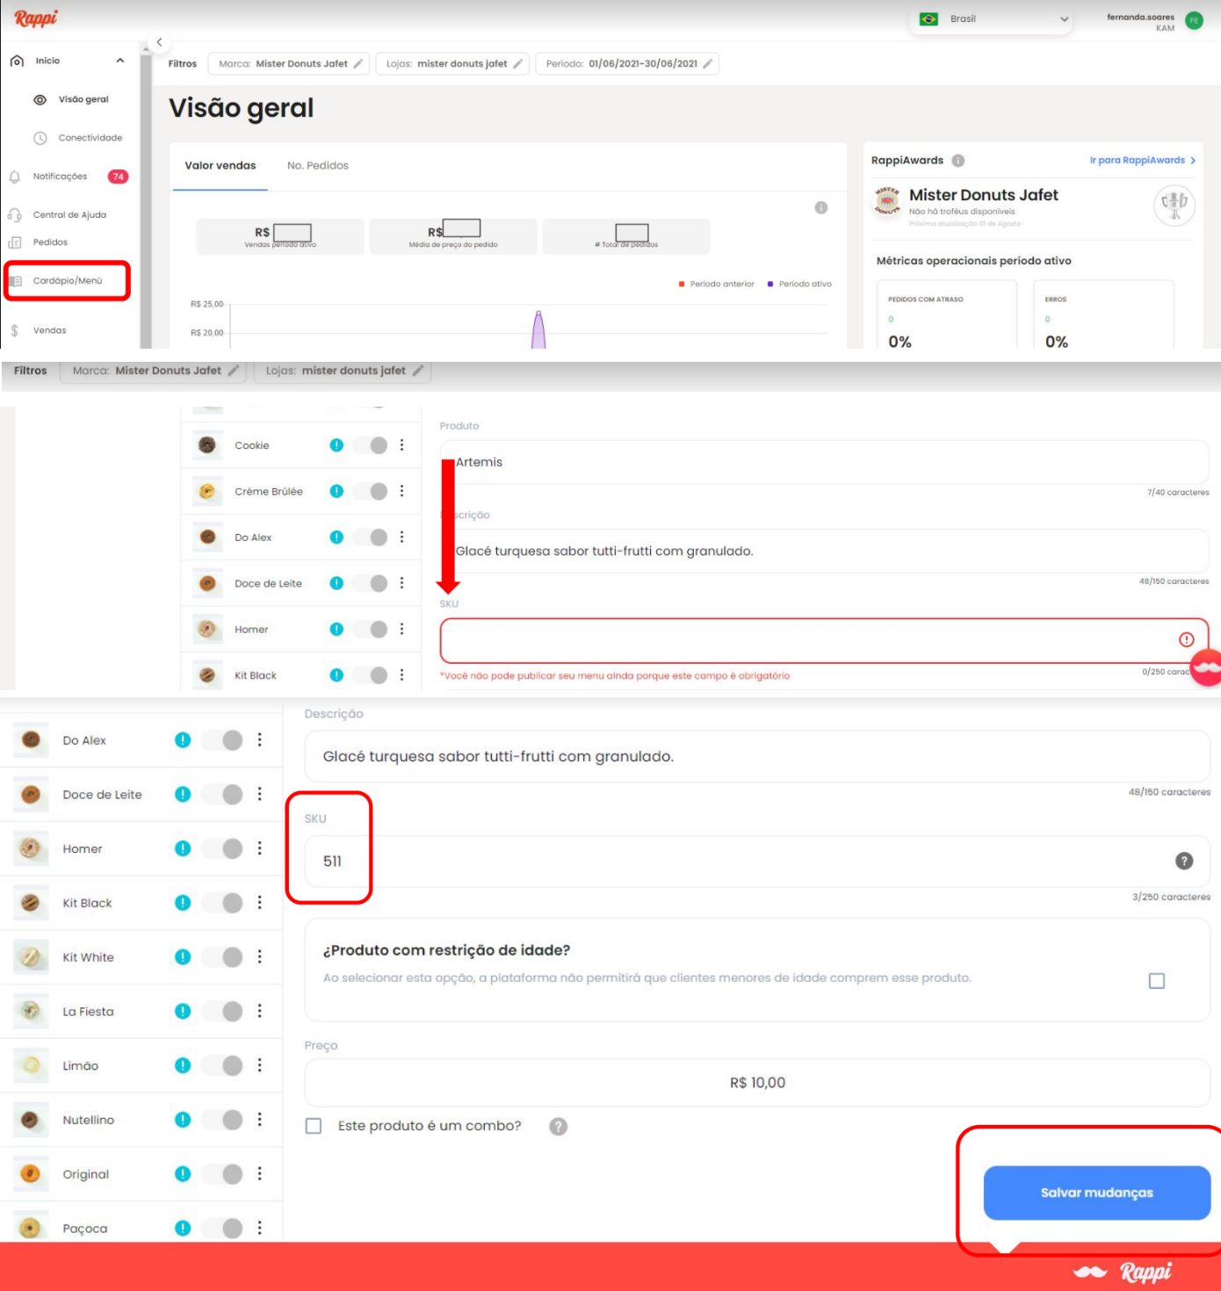
Task: Open Central de Ajuda in sidebar
Action: pyautogui.click(x=69, y=215)
